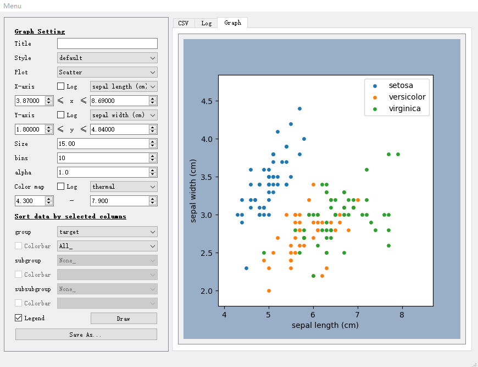Screen dimensions: 478x367
Task: Click the "Graph Setting" heading
Action: point(40,31)
